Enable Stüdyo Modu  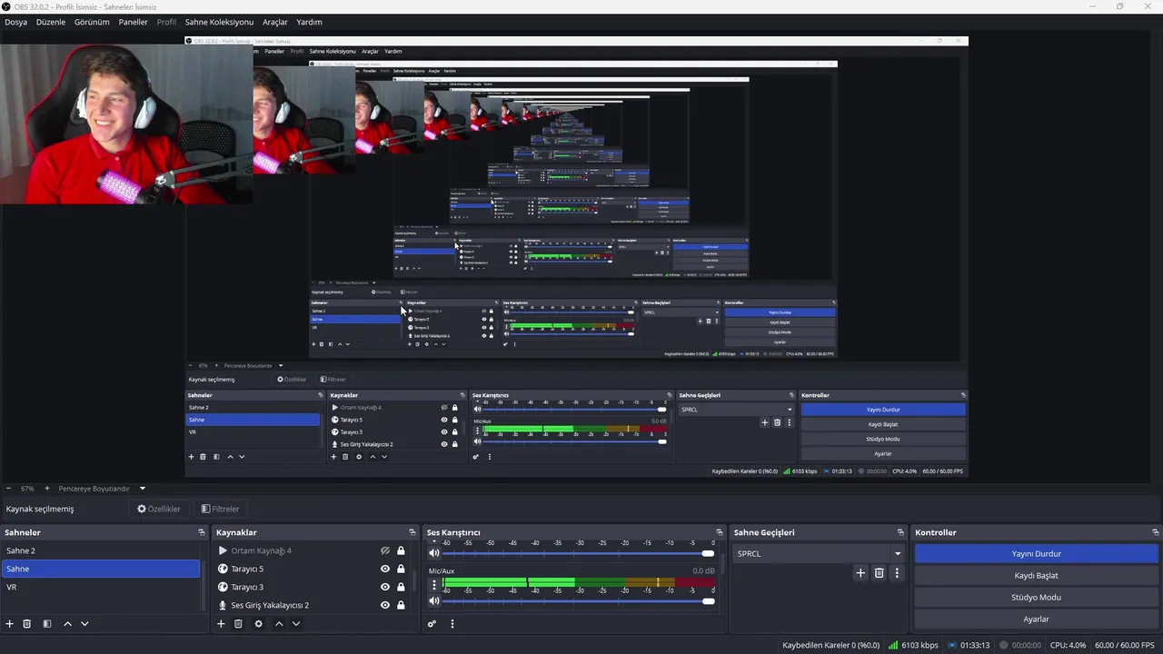tap(1037, 597)
